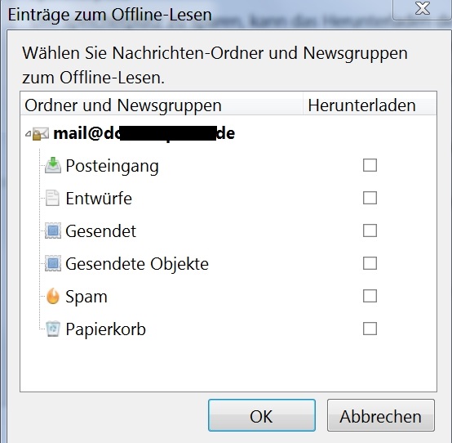The width and height of the screenshot is (452, 443).
Task: Close the Offline-Lesen dialog window
Action: tap(422, 9)
